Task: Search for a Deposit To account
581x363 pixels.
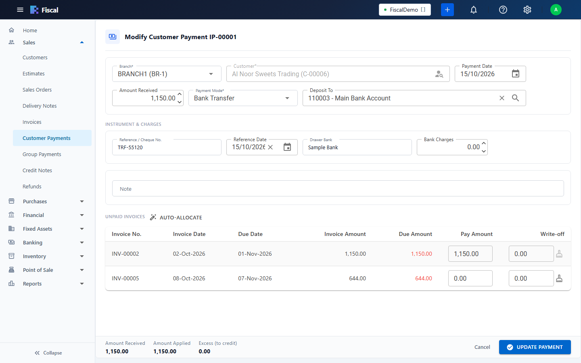Action: [x=515, y=98]
